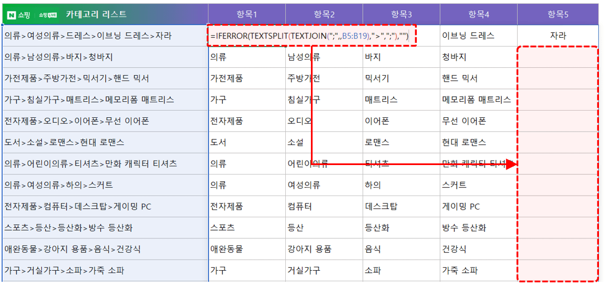The height and width of the screenshot is (289, 609).
Task: Click the 쇼핑 LIVE badge icon
Action: (47, 14)
